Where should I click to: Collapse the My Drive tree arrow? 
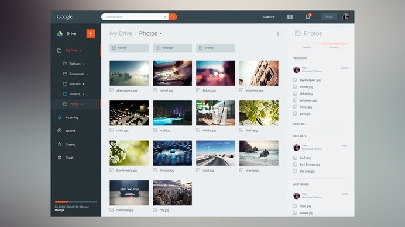coord(80,51)
